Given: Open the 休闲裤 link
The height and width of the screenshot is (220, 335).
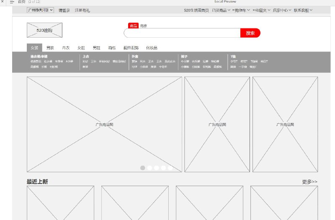Looking at the screenshot, I should click(x=196, y=61).
